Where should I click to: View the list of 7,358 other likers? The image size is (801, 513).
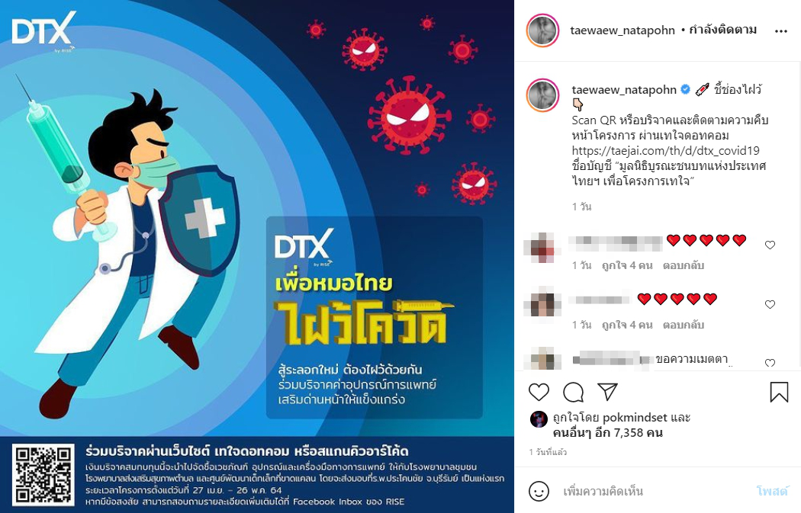pos(608,433)
